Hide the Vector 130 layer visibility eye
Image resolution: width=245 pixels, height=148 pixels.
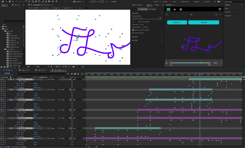[2, 128]
